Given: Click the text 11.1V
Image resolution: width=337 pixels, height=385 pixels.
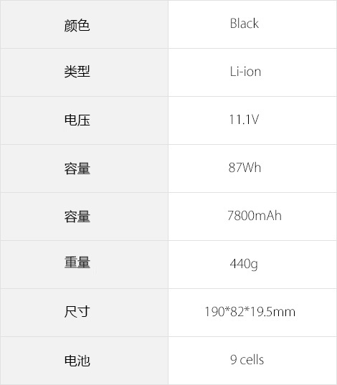Looking at the screenshot, I should coord(244,120).
